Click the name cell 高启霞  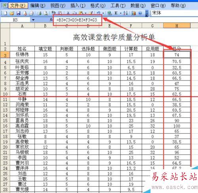click(22, 126)
